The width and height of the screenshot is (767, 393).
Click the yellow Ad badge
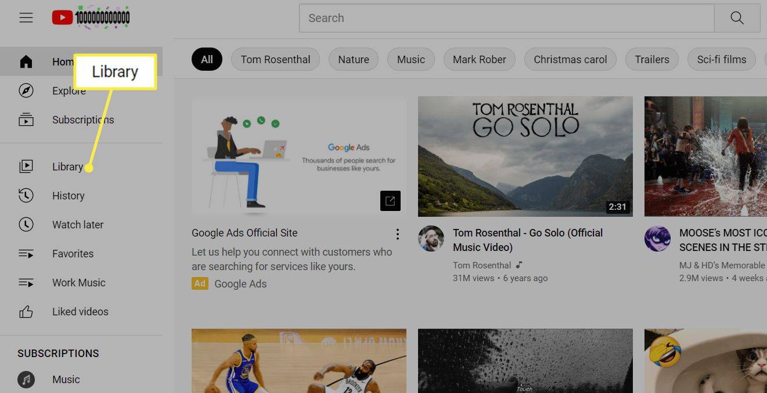200,283
